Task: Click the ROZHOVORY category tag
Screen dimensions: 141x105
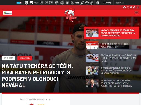Action: (25, 58)
